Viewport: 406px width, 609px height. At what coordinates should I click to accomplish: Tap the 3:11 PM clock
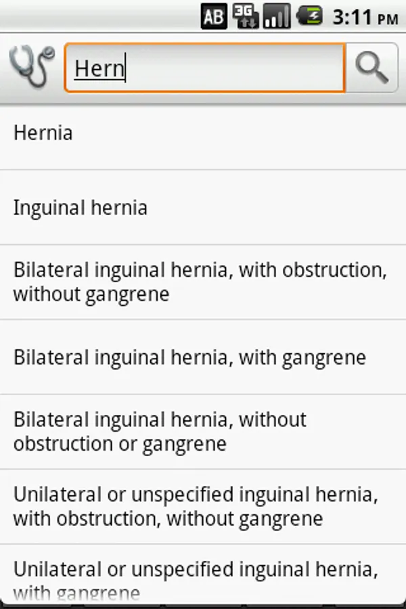364,16
